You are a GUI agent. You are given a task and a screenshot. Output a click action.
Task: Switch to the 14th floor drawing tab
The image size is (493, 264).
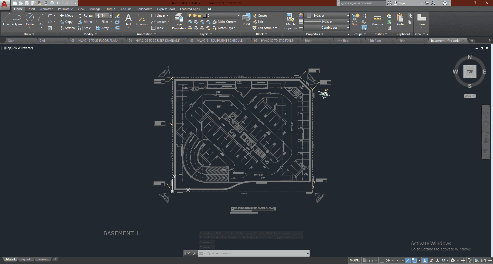(343, 41)
